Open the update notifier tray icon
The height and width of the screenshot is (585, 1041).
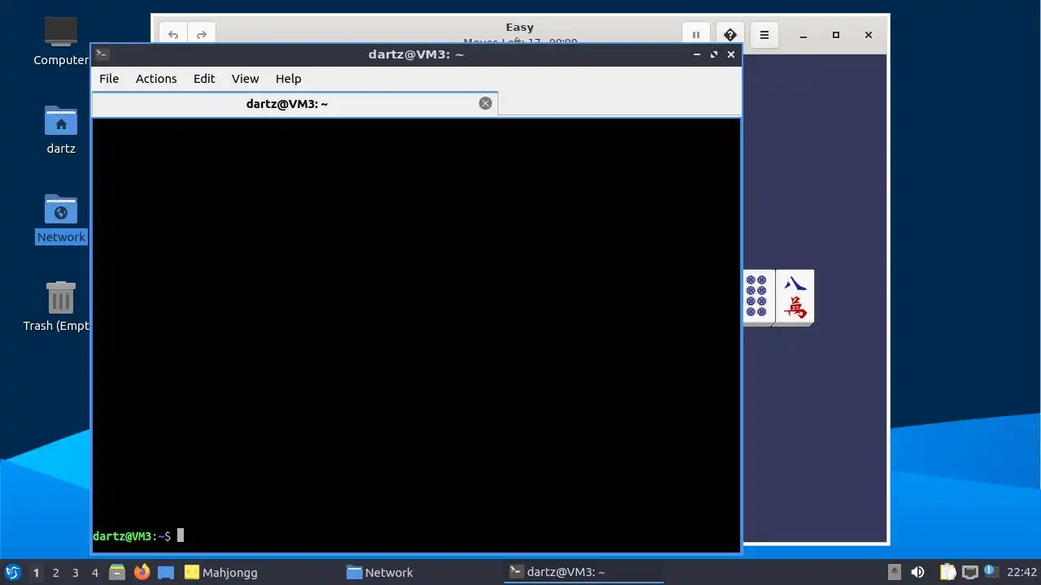click(990, 571)
